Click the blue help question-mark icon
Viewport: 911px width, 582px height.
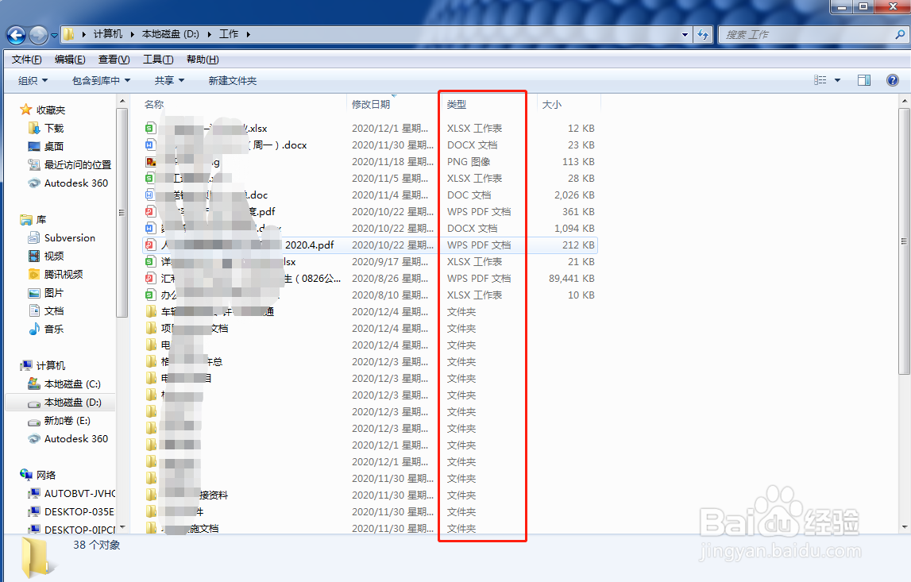pyautogui.click(x=893, y=80)
